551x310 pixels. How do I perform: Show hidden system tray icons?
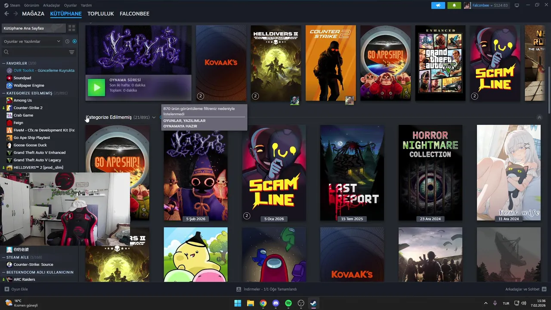[x=486, y=303]
